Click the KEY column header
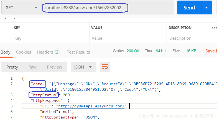 17,28
